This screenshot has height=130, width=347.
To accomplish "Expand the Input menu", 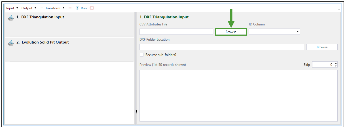I will 12,8.
